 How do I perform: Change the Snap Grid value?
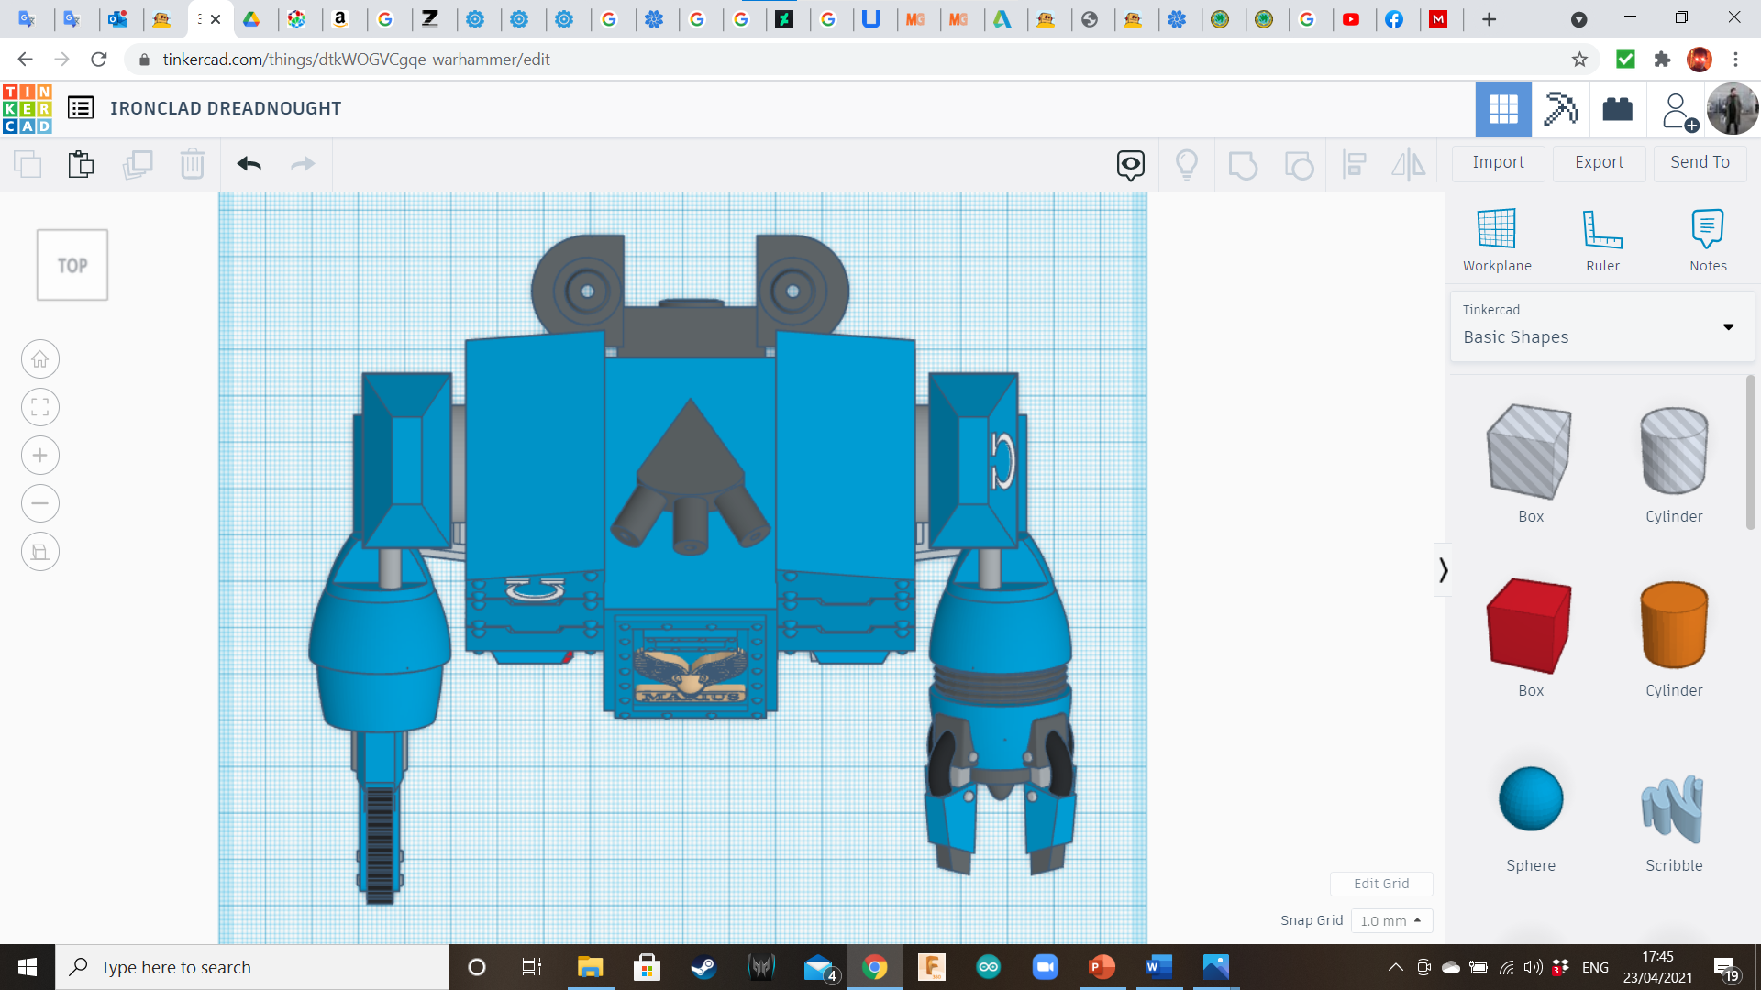1391,920
